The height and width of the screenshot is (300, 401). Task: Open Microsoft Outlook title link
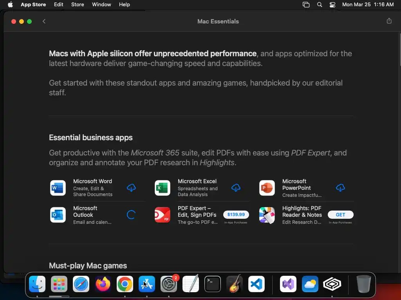(85, 211)
